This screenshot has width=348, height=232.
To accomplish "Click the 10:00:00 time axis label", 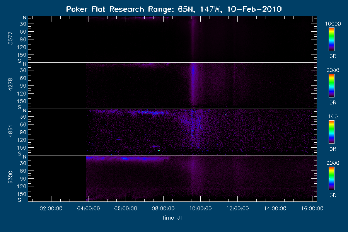I will click(200, 208).
